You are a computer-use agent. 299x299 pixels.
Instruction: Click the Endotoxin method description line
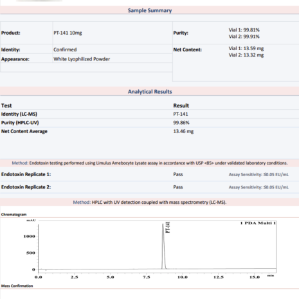150,163
